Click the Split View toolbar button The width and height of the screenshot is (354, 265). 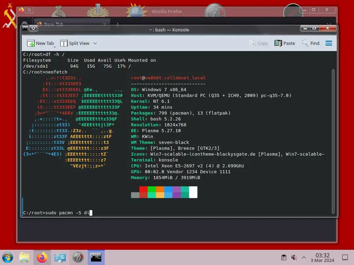75,43
